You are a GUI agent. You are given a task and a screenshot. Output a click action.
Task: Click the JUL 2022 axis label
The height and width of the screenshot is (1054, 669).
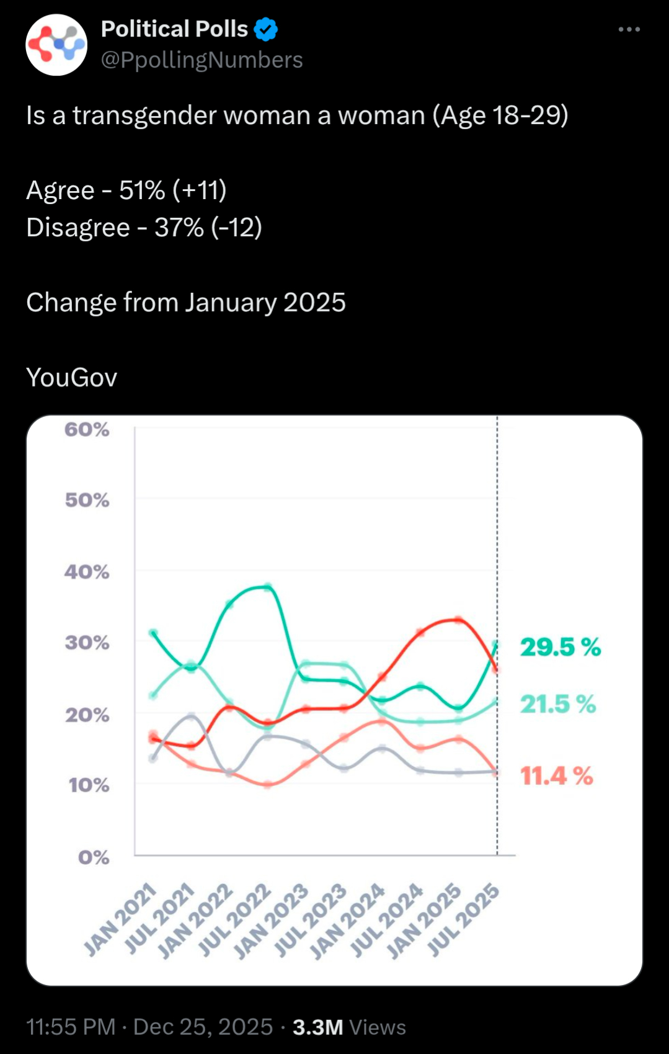(x=235, y=920)
